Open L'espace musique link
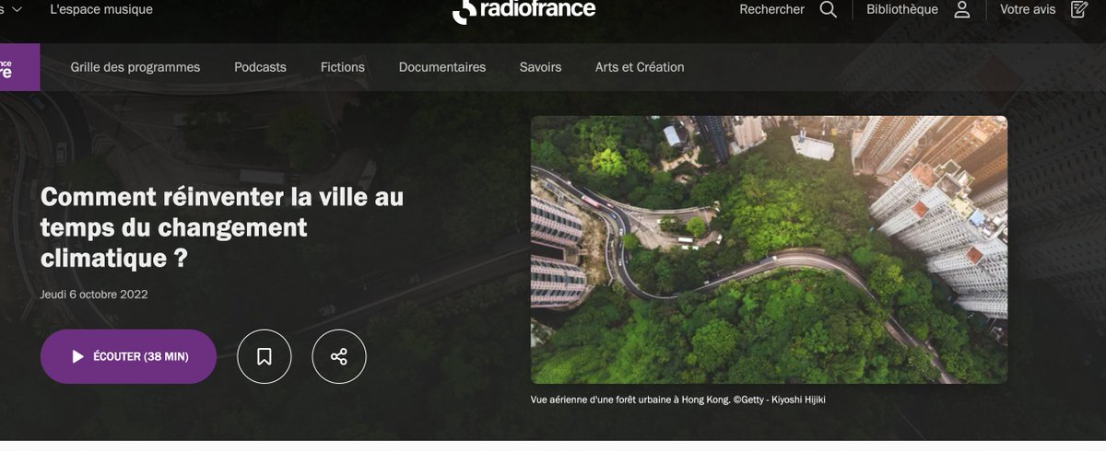 coord(101,9)
